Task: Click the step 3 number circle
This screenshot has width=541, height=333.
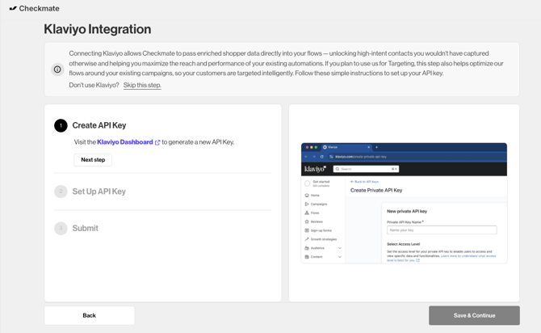Action: [61, 229]
